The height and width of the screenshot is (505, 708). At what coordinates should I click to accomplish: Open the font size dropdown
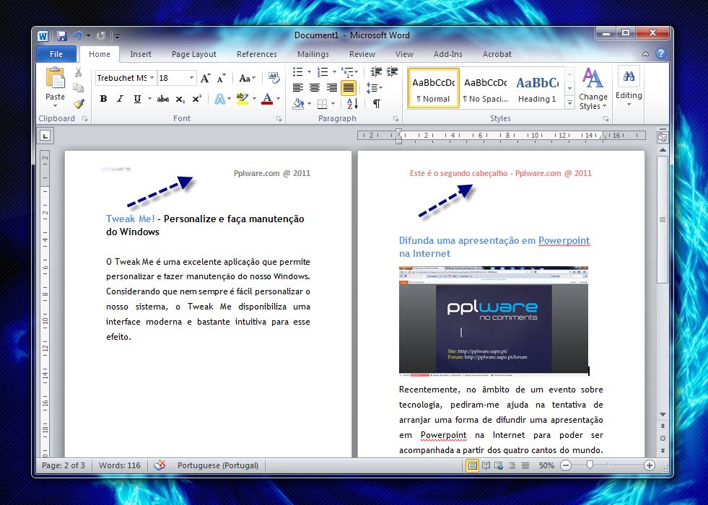click(x=191, y=78)
